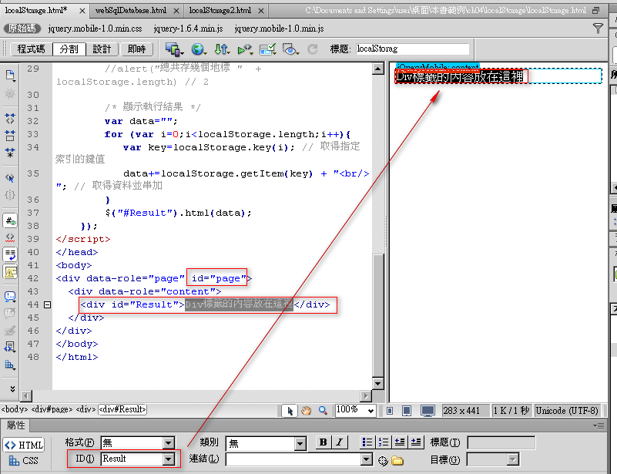
Task: Toggle word wrap icon
Action: (x=10, y=254)
